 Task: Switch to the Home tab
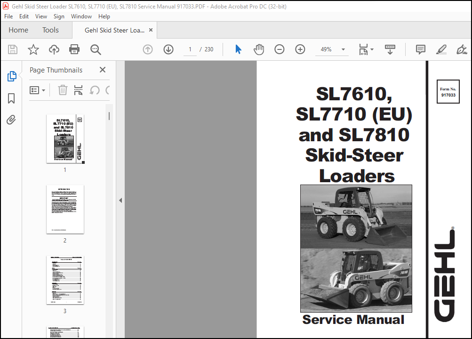point(18,30)
